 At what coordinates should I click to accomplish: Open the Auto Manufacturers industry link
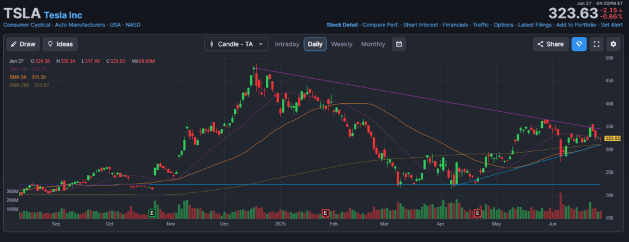(x=80, y=25)
